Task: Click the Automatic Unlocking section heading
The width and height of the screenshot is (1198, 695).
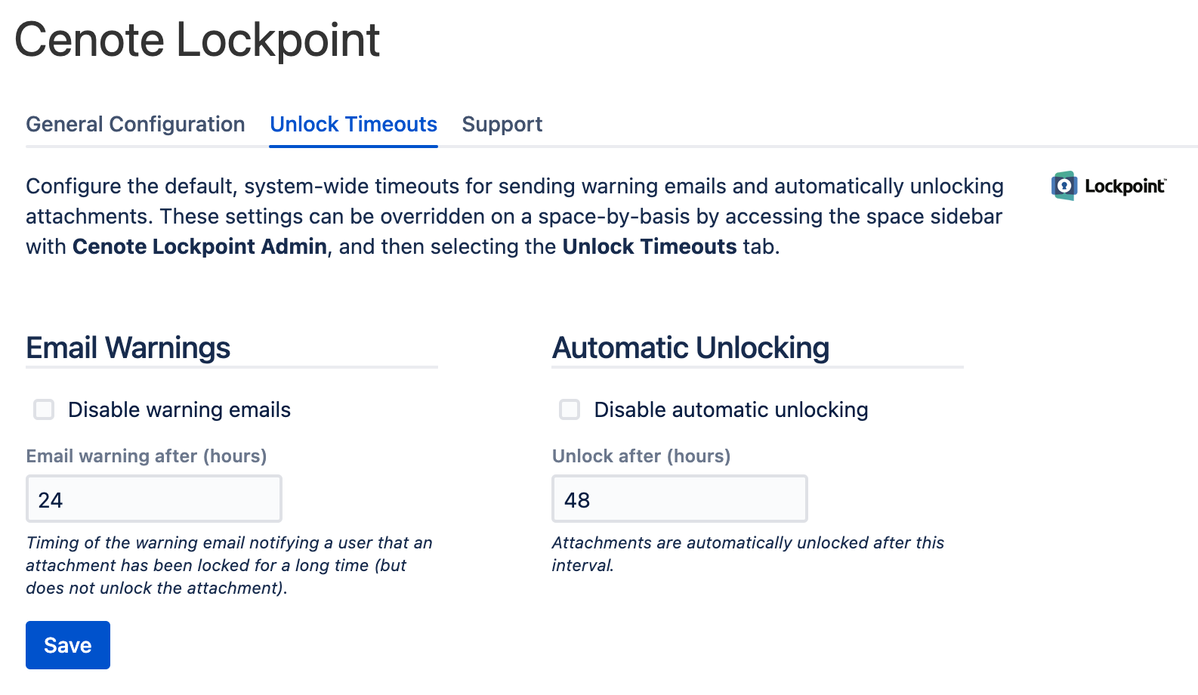Action: tap(690, 347)
